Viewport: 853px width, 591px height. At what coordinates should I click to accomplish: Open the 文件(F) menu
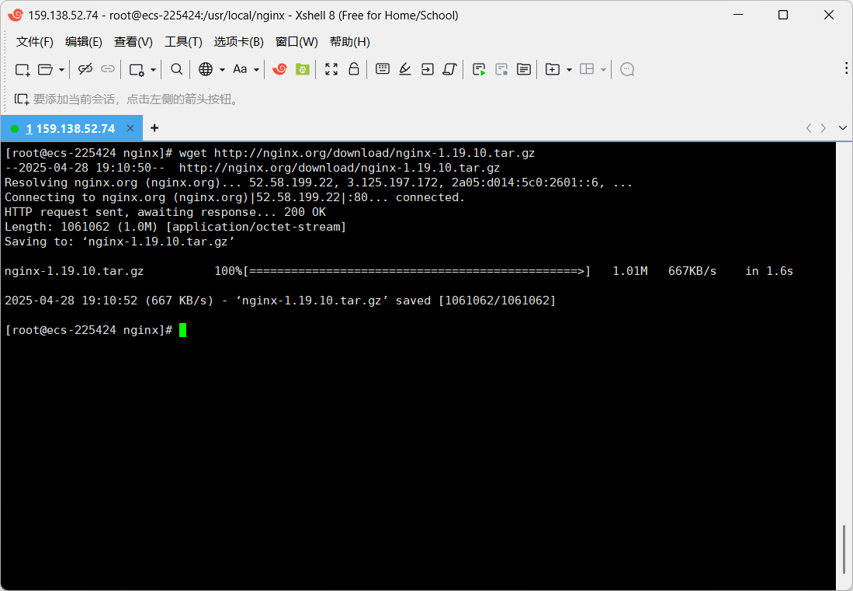pyautogui.click(x=35, y=42)
